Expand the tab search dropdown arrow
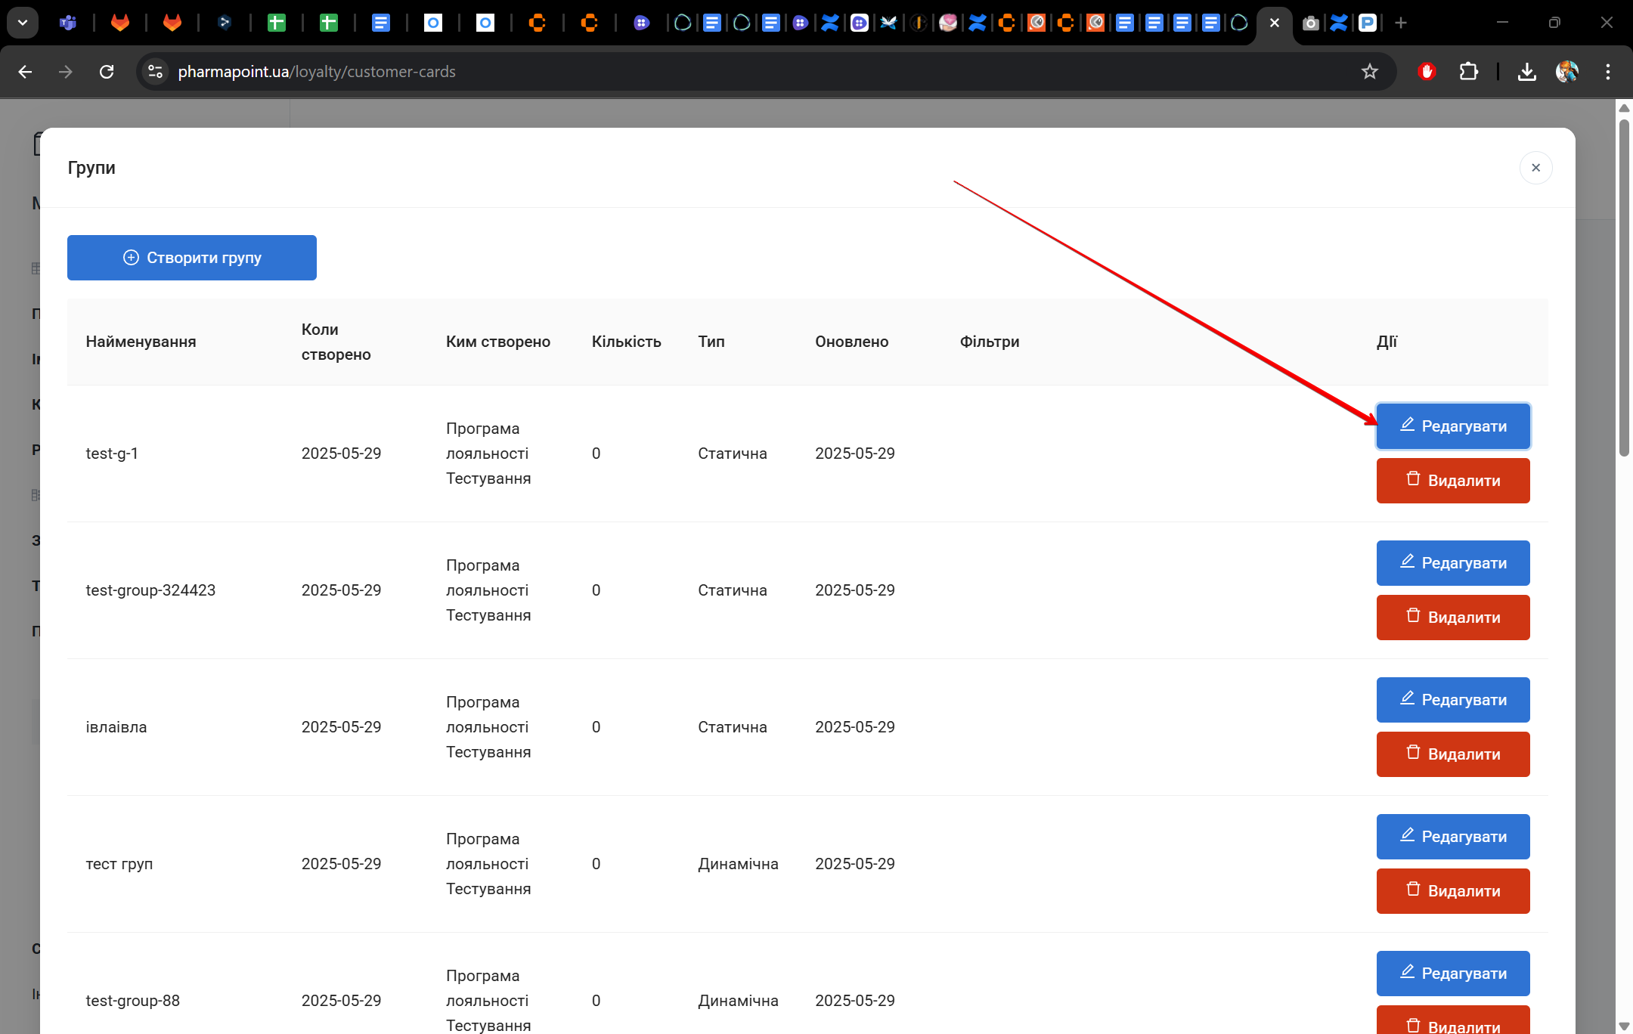Viewport: 1633px width, 1034px height. pyautogui.click(x=23, y=23)
